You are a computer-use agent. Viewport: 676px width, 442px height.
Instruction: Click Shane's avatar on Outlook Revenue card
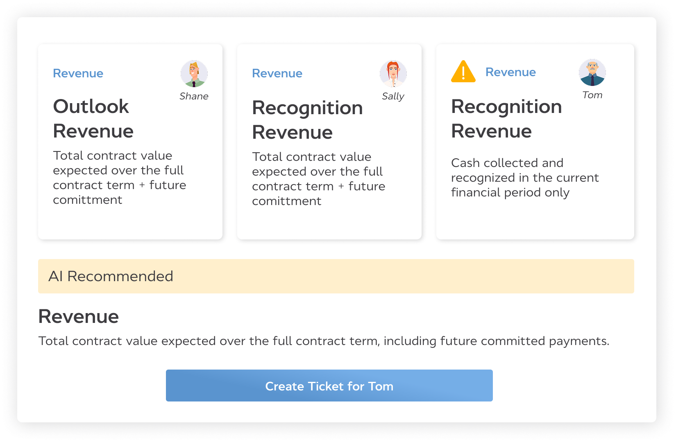(x=194, y=74)
